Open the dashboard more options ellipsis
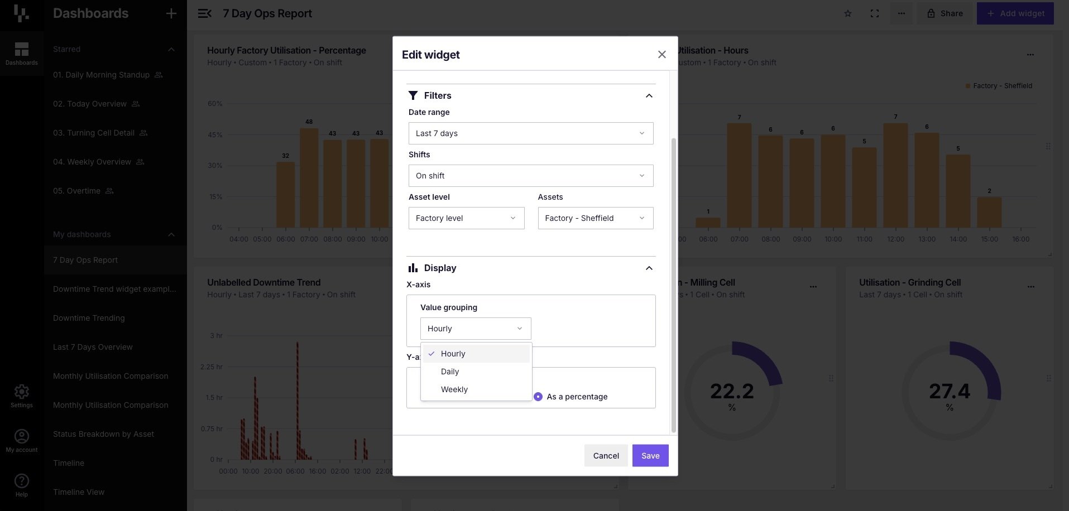Image resolution: width=1069 pixels, height=511 pixels. click(x=902, y=13)
